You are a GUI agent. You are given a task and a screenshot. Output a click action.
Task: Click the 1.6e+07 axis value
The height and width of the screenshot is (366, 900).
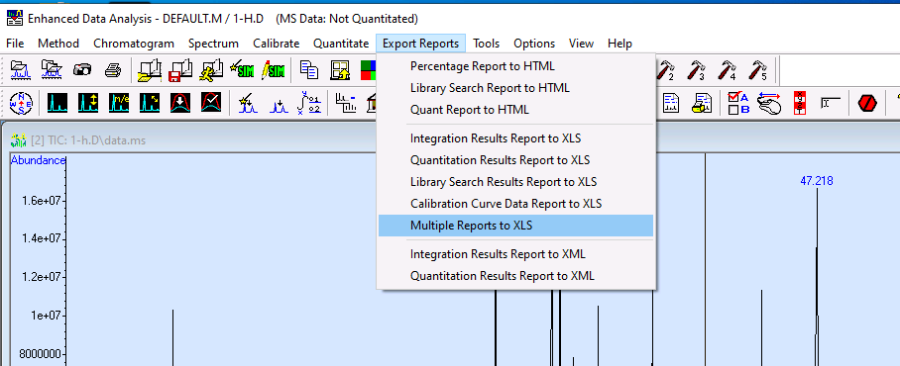pos(41,201)
